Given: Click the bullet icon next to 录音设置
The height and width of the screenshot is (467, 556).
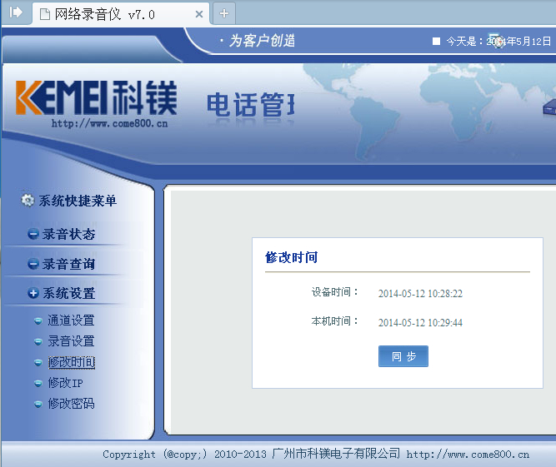Looking at the screenshot, I should point(38,341).
